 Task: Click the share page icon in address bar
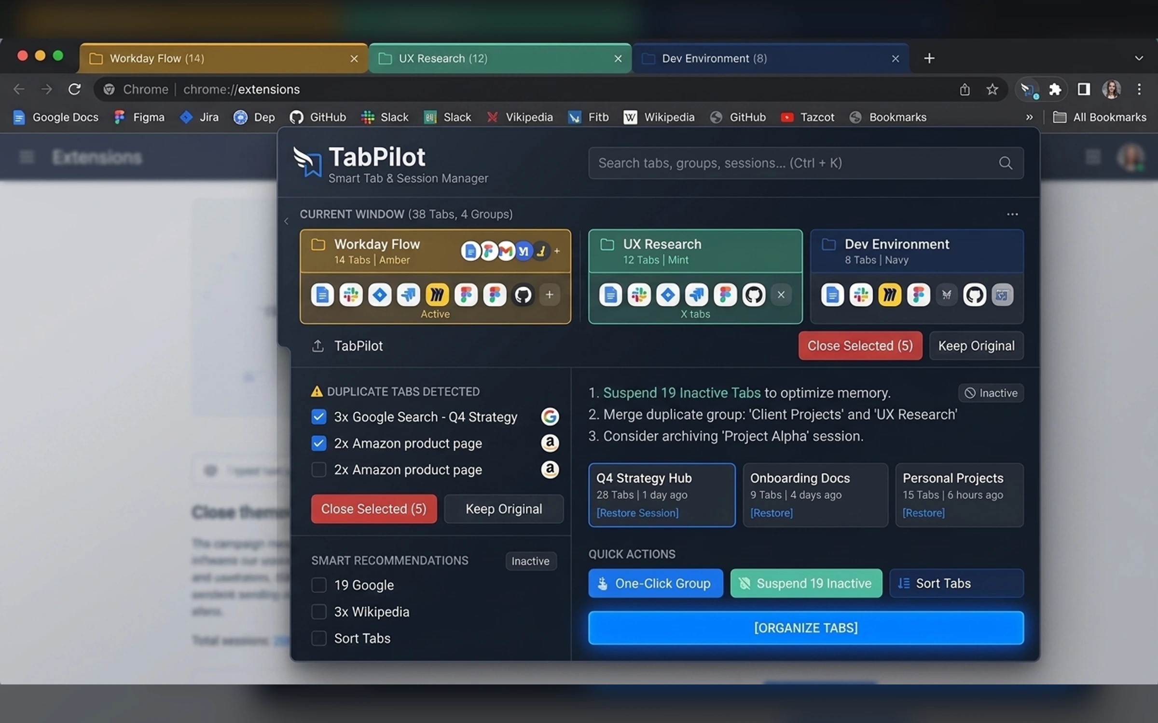tap(965, 90)
